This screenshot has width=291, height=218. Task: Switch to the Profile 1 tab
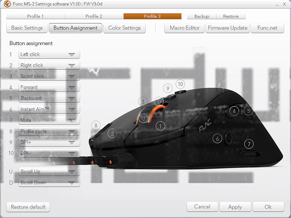pyautogui.click(x=35, y=16)
